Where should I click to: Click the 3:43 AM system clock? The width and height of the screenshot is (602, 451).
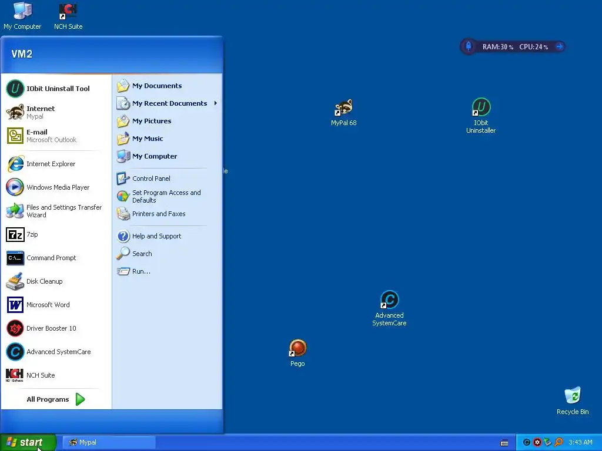coord(580,443)
